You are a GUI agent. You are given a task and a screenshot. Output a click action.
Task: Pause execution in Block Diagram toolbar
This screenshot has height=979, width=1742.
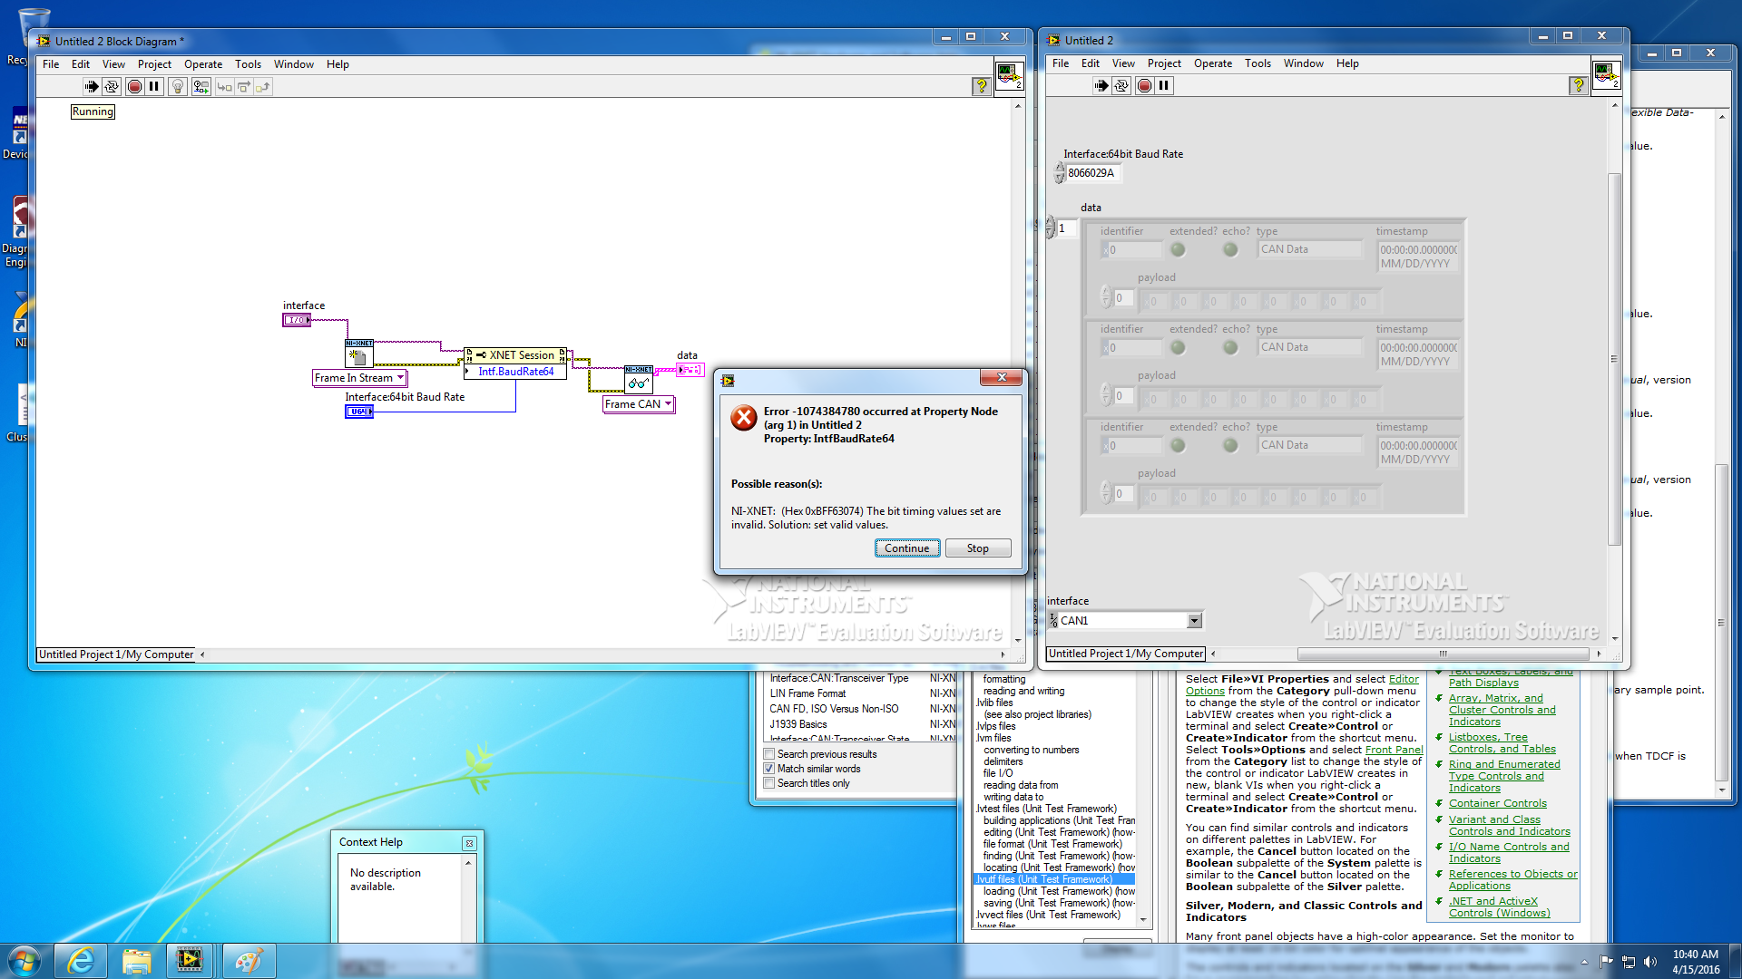(154, 87)
